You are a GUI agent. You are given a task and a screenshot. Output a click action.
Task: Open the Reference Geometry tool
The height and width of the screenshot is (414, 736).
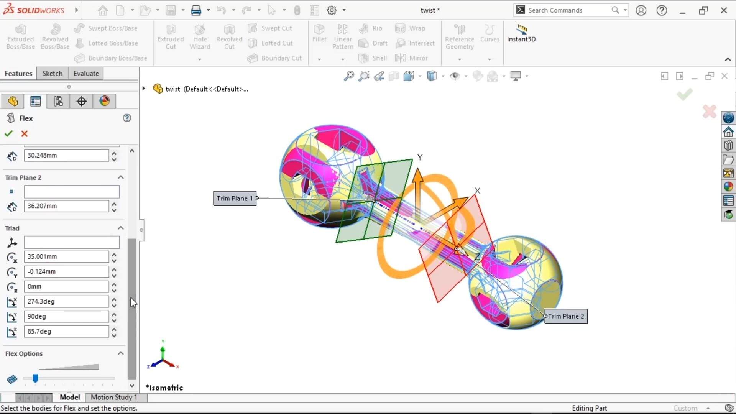pos(459,36)
